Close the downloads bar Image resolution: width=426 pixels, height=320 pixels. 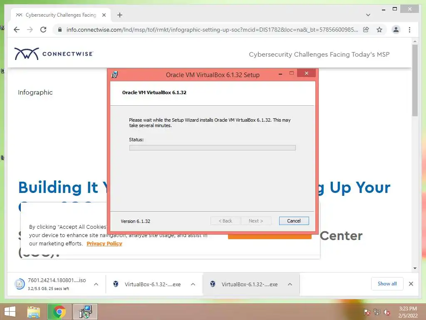411,284
